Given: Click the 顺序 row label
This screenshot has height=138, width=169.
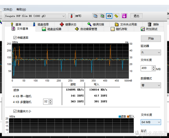Looking at the screenshot, I should click(16, 90).
